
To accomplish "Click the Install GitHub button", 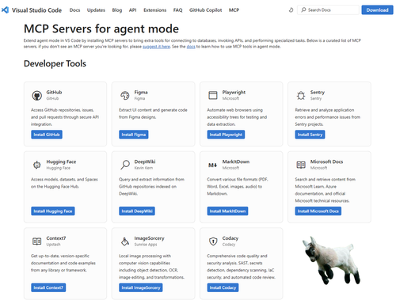I will coord(47,135).
